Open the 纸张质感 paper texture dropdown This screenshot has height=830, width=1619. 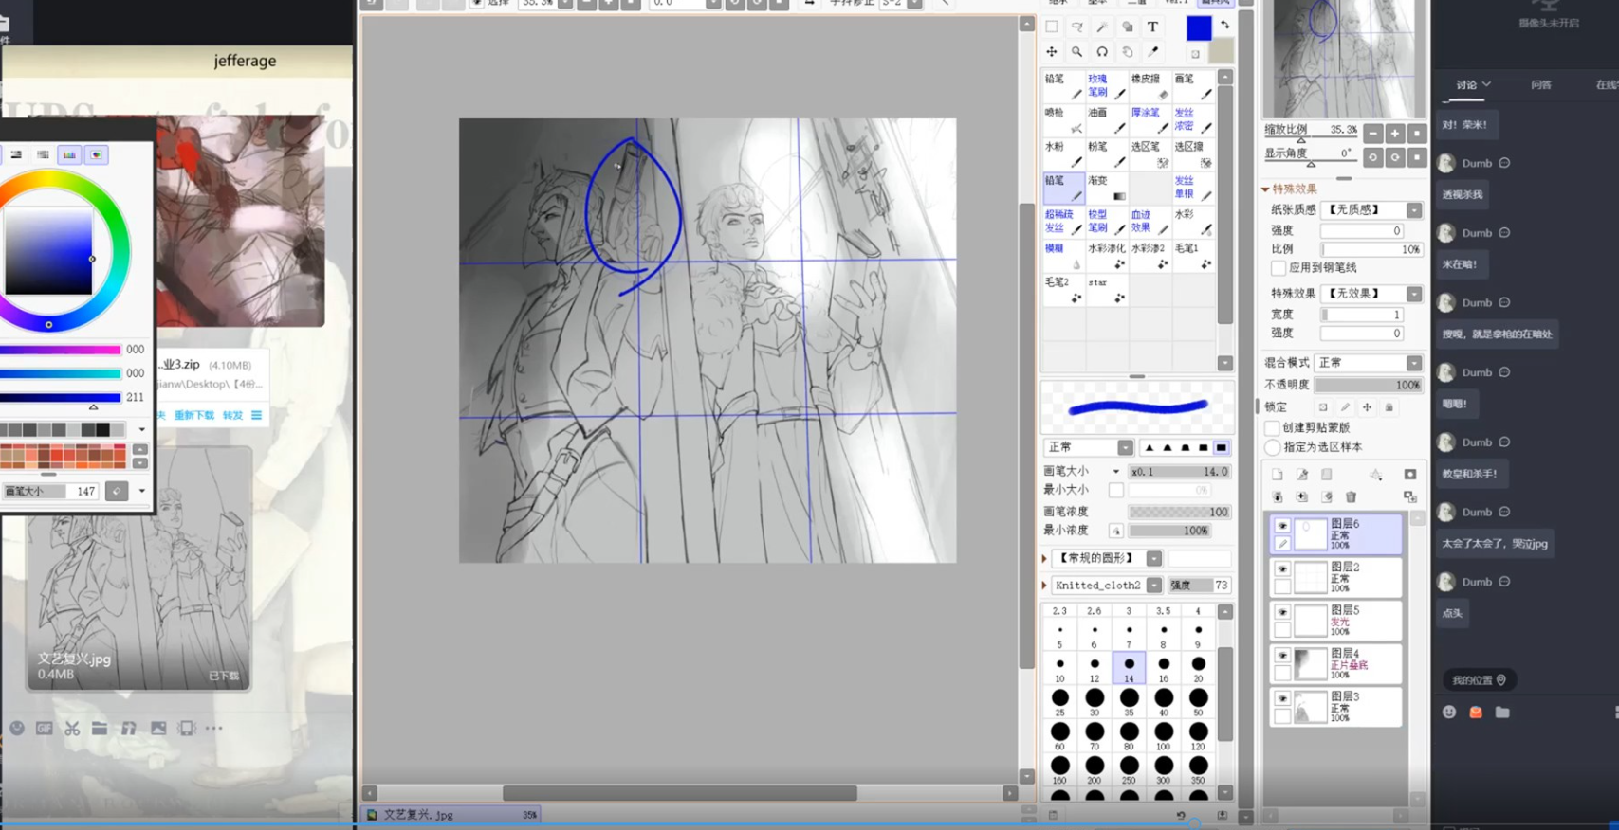point(1413,209)
